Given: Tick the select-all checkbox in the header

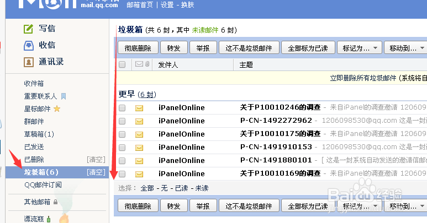Looking at the screenshot, I should click(122, 64).
